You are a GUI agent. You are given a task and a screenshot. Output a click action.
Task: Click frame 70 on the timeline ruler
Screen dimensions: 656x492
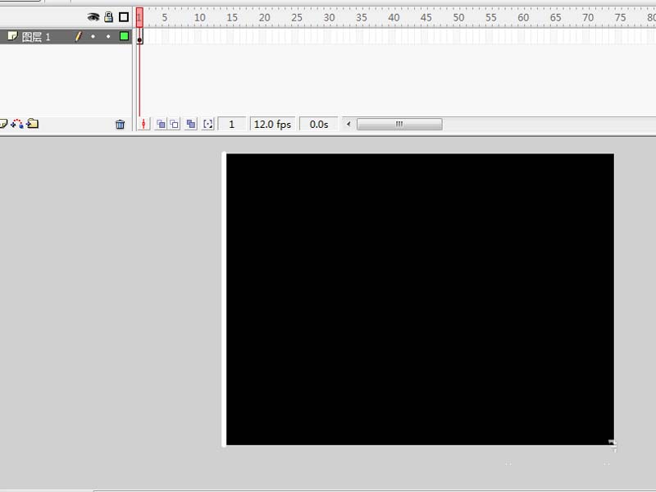pos(588,17)
